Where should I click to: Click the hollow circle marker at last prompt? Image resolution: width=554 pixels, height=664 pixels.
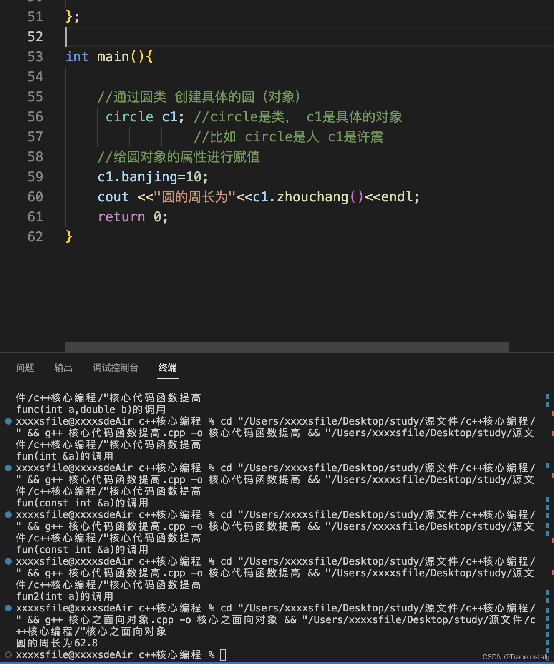pyautogui.click(x=8, y=655)
